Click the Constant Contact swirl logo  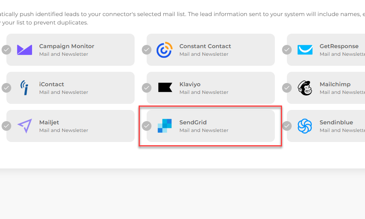(x=165, y=50)
